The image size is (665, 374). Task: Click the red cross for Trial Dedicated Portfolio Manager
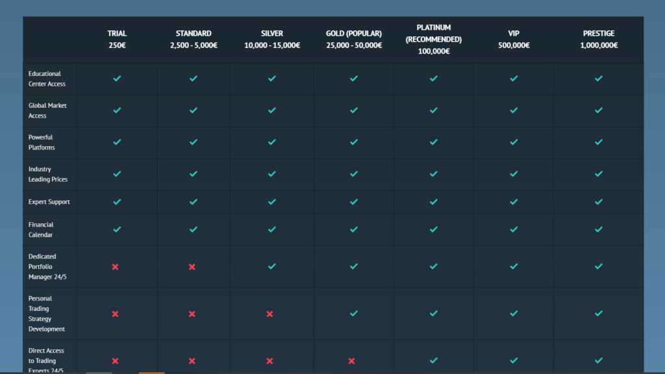tap(115, 267)
